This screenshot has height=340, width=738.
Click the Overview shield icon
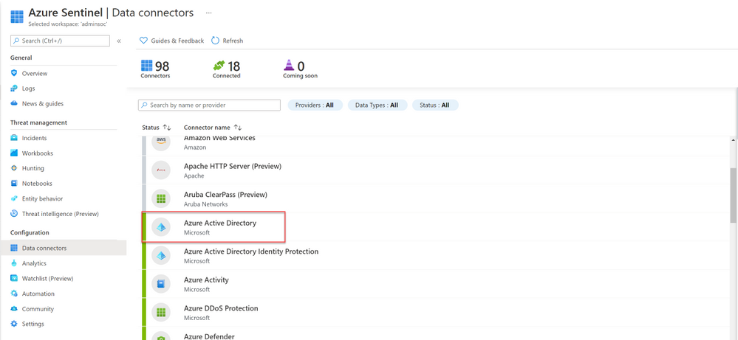14,73
